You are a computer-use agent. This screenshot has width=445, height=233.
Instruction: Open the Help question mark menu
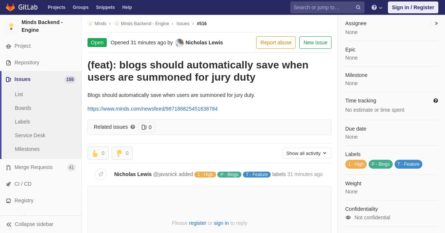[x=377, y=7]
